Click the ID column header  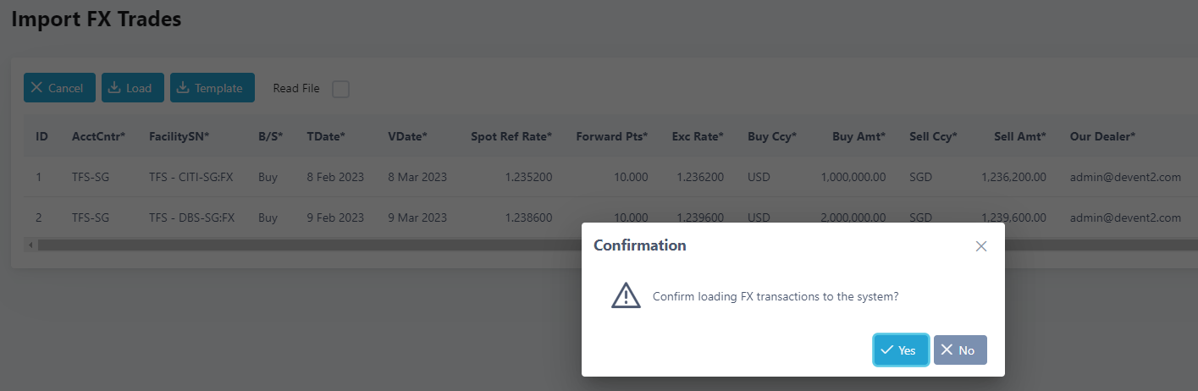(x=41, y=136)
